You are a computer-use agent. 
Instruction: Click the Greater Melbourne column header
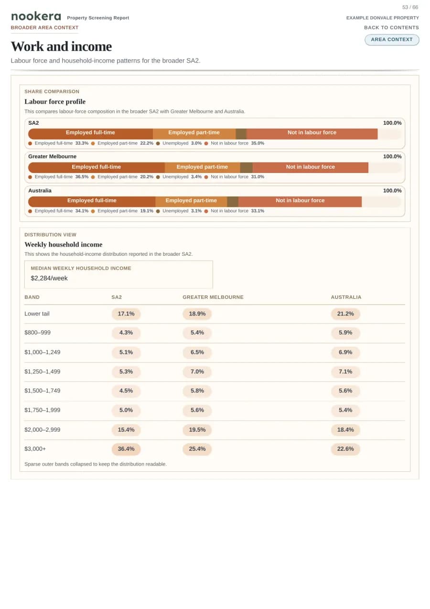tap(213, 297)
